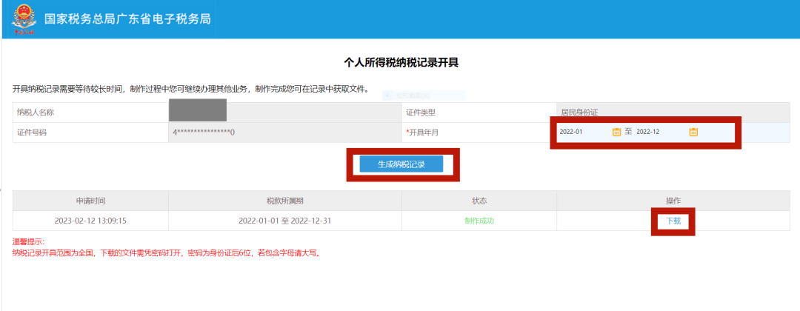Click the 国家税务总局广东省电子税务局 title
This screenshot has height=311, width=800.
[x=127, y=19]
